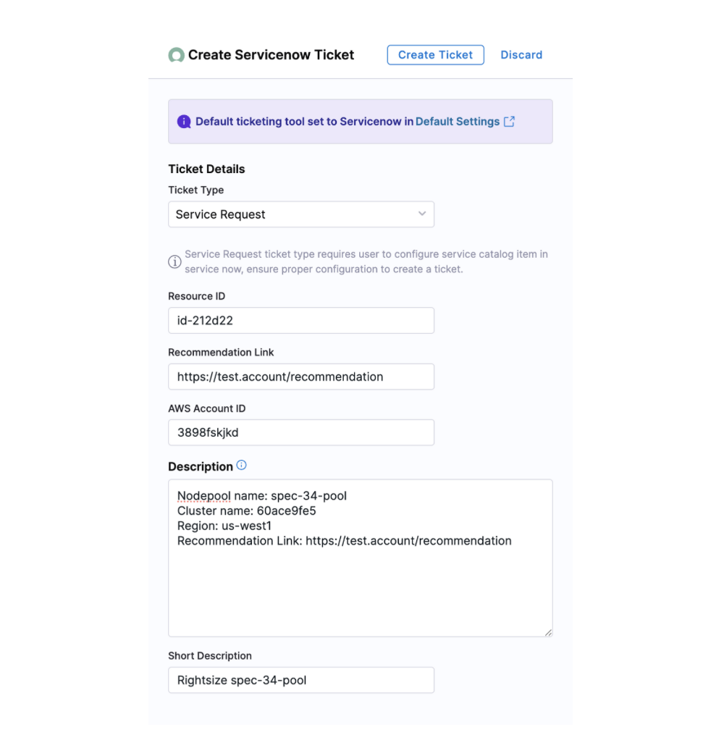Click into the Recommendation Link input

click(300, 377)
